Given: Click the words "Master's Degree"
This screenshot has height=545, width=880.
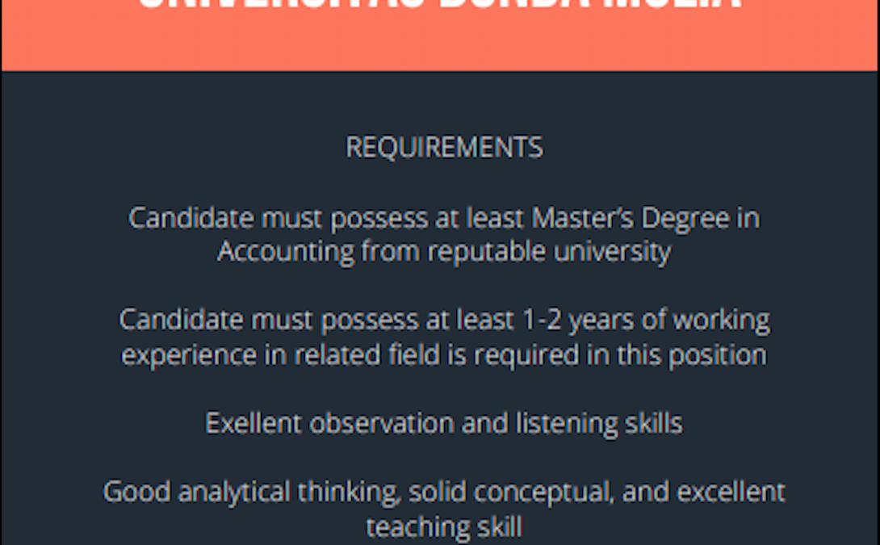Looking at the screenshot, I should tap(631, 218).
